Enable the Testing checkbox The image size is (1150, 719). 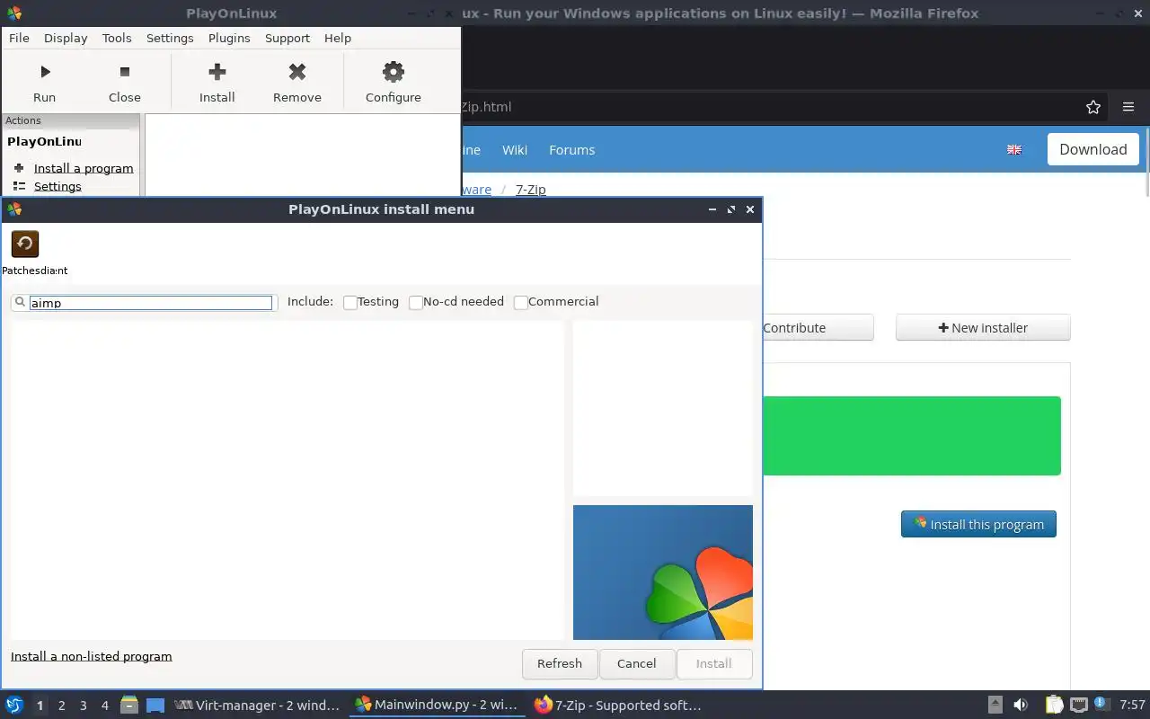pos(350,303)
